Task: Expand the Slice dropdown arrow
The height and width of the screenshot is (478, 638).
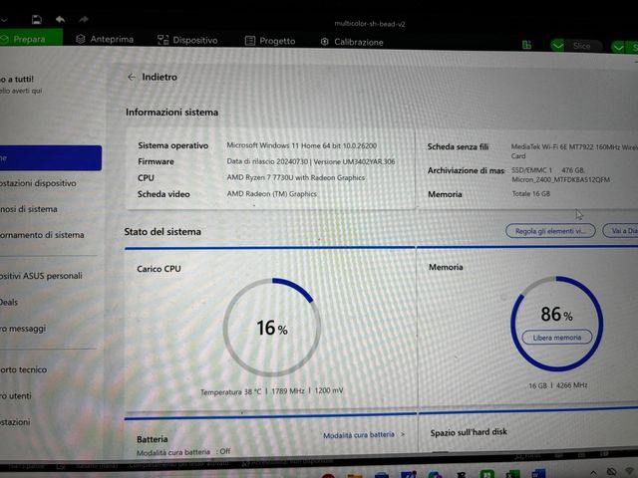Action: click(x=557, y=45)
